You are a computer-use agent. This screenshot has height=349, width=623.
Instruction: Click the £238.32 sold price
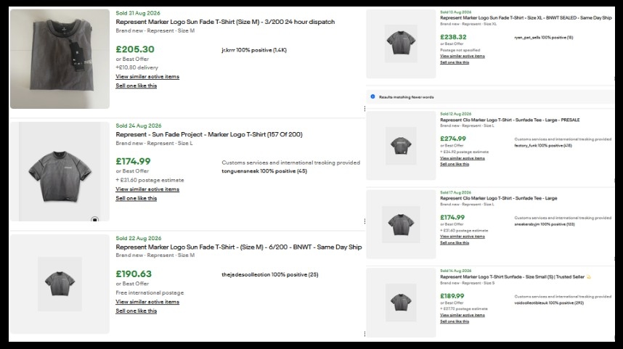click(453, 37)
